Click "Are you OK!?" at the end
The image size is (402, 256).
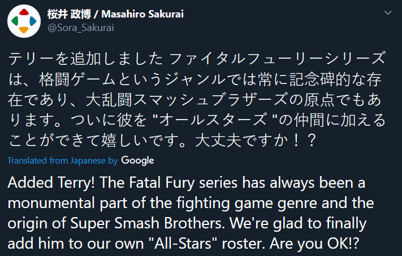(314, 244)
